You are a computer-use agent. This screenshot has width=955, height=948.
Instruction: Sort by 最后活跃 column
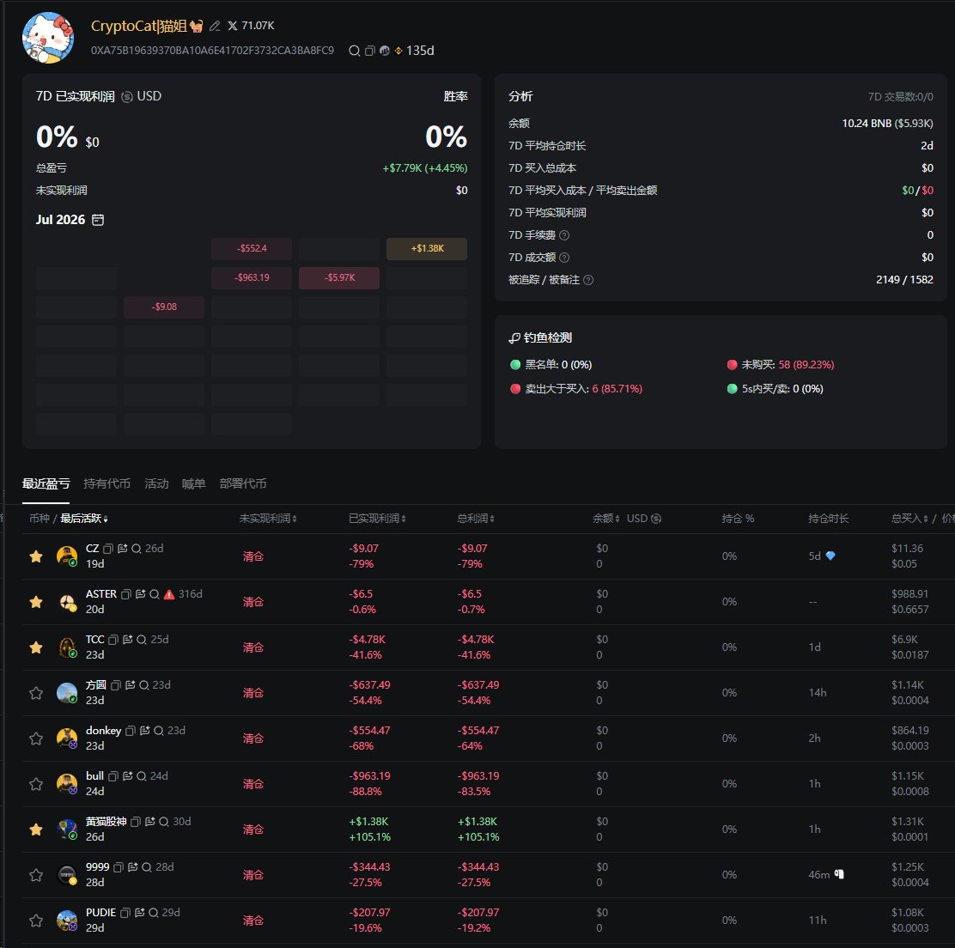click(84, 519)
